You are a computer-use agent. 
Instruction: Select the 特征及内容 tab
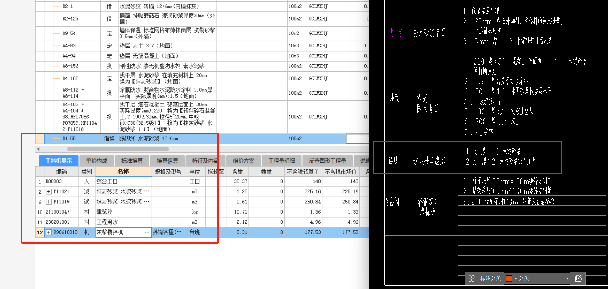205,161
